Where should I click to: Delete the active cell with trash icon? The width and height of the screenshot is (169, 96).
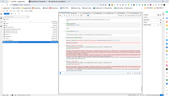[139, 73]
